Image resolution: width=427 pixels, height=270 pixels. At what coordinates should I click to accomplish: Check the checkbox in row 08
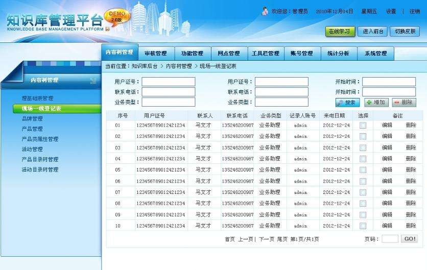363,204
